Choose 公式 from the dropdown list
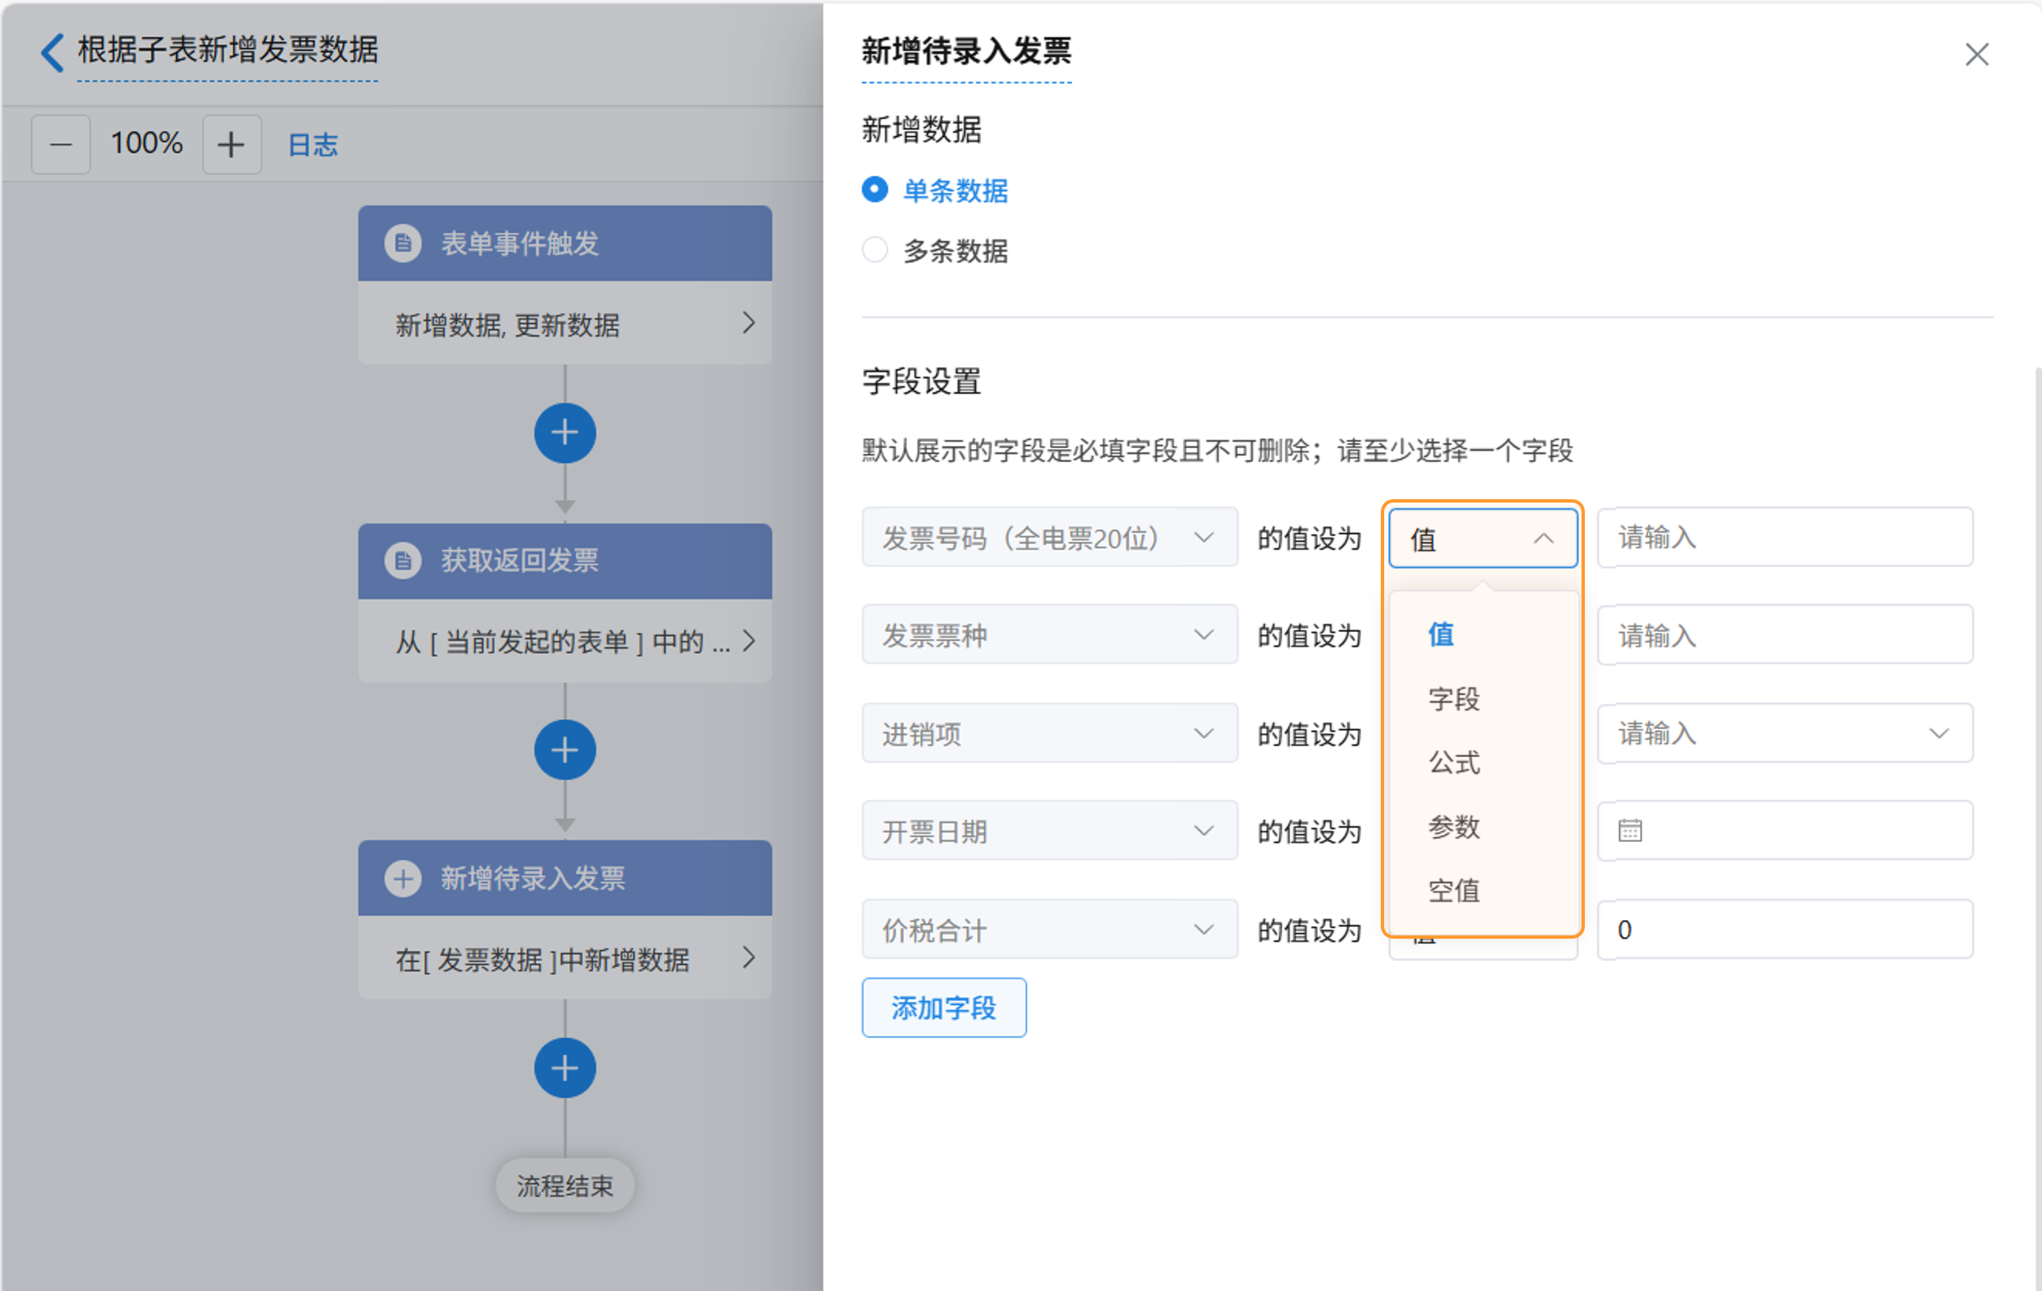2042x1291 pixels. pos(1453,763)
